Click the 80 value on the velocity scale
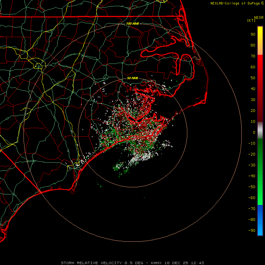This screenshot has height=265, width=265. click(x=253, y=45)
